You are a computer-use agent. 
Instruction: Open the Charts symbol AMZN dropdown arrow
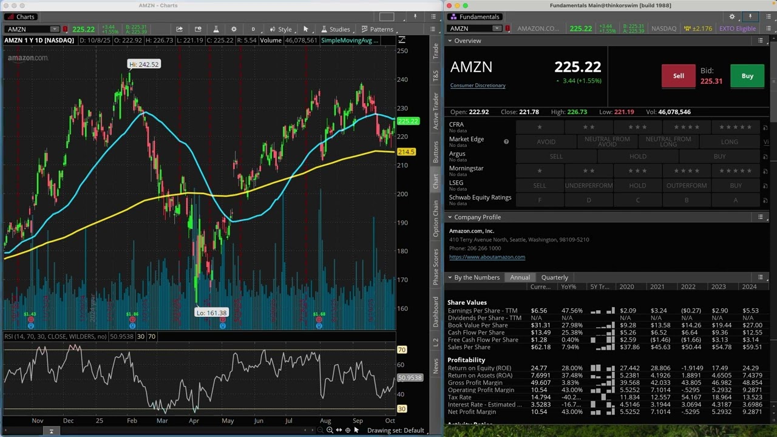55,29
